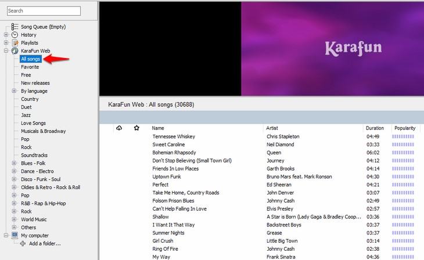Image resolution: width=424 pixels, height=260 pixels.
Task: Expand the Oldies & Retro node
Action: 14,187
